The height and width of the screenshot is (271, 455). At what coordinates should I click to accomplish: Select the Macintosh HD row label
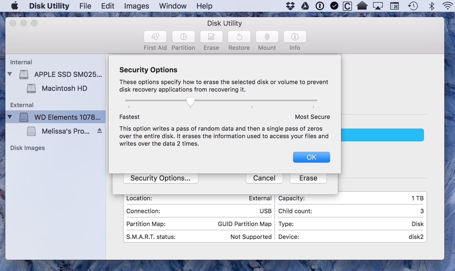[65, 88]
